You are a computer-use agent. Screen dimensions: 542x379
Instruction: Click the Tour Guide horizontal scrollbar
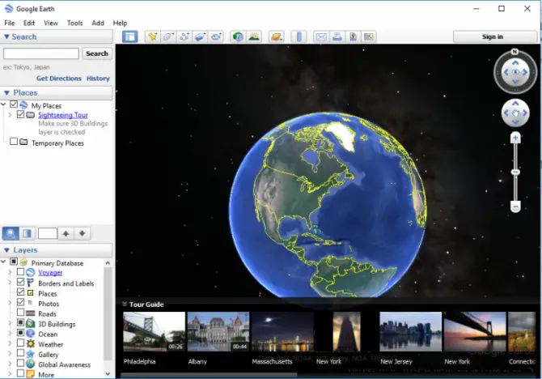pos(209,374)
